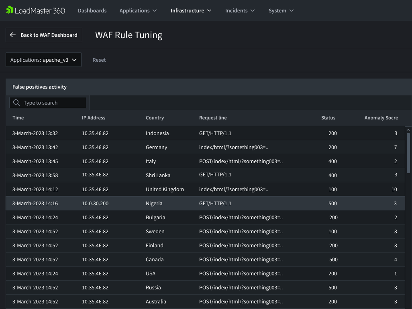Click the magnifier icon in the search box
Image resolution: width=412 pixels, height=309 pixels.
click(16, 103)
